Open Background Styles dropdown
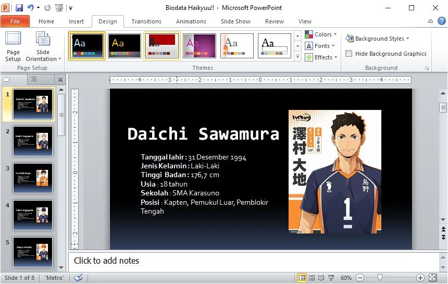The width and height of the screenshot is (448, 284). pos(377,39)
